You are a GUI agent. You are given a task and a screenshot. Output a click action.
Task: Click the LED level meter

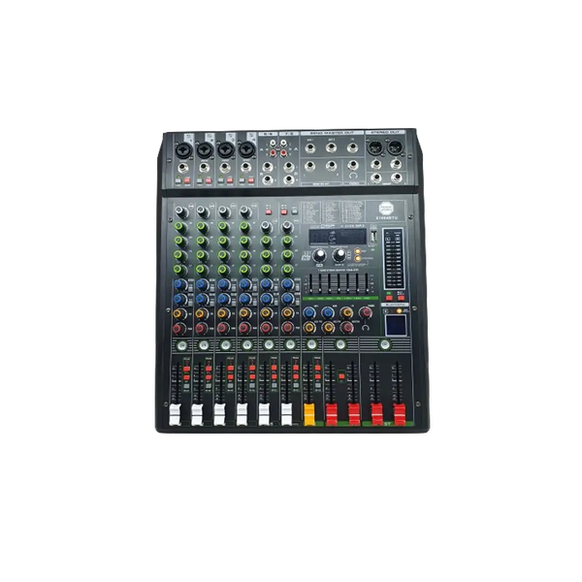click(394, 259)
